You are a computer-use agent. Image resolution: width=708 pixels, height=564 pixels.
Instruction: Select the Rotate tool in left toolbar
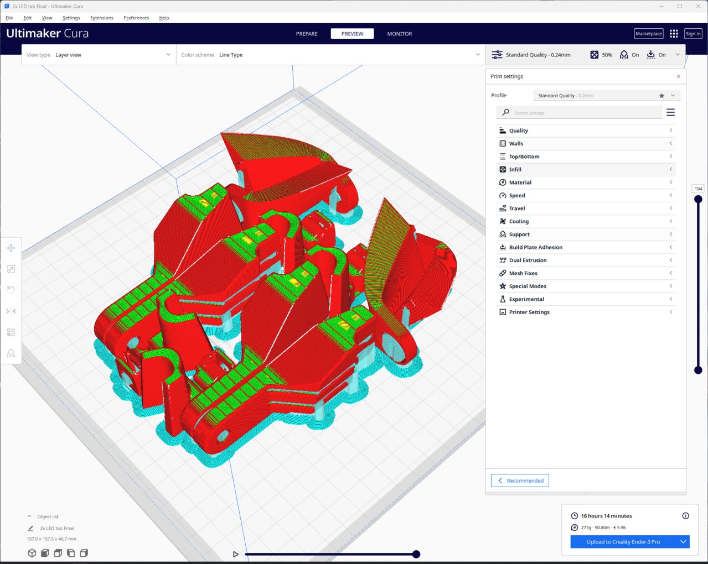11,290
